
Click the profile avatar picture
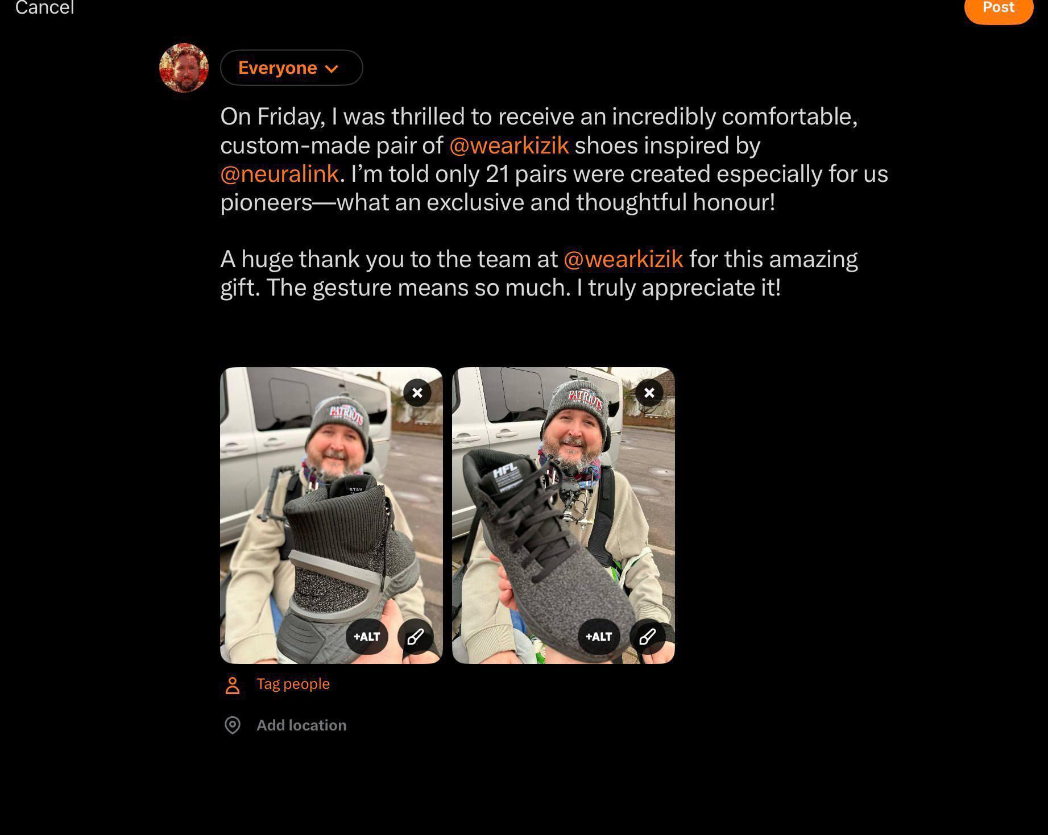[184, 68]
